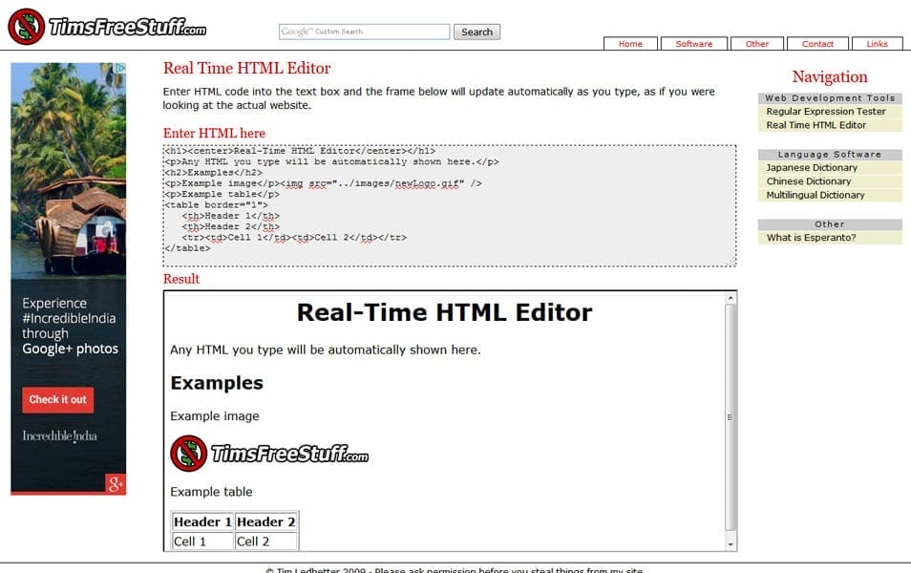Open the Contact tab
The width and height of the screenshot is (911, 573).
[817, 43]
